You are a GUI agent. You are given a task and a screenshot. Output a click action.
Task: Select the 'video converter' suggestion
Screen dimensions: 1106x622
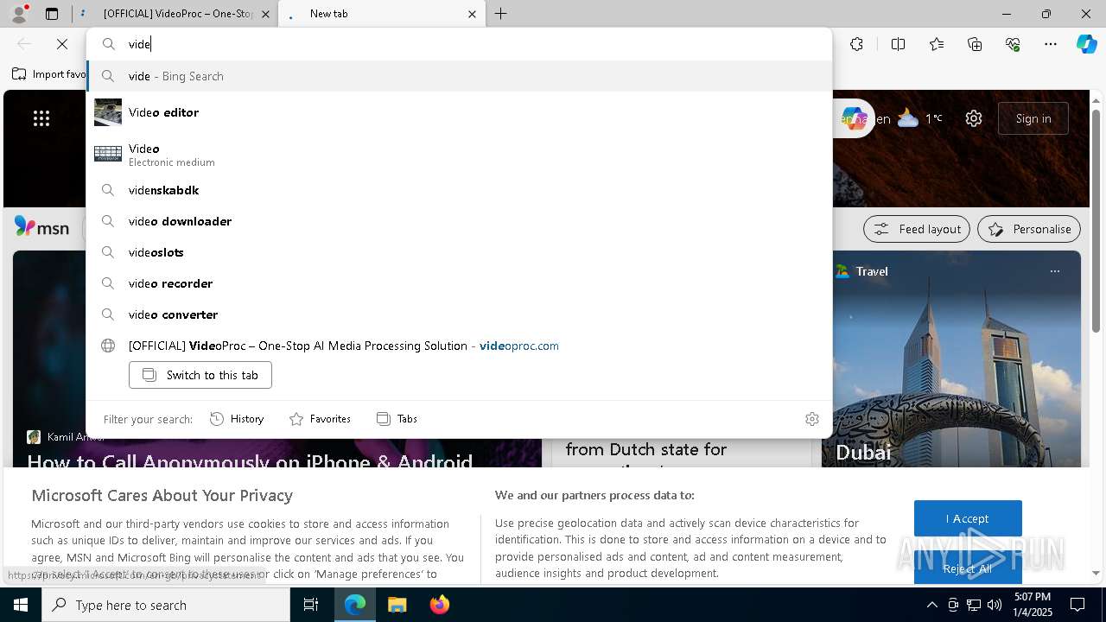pos(459,314)
